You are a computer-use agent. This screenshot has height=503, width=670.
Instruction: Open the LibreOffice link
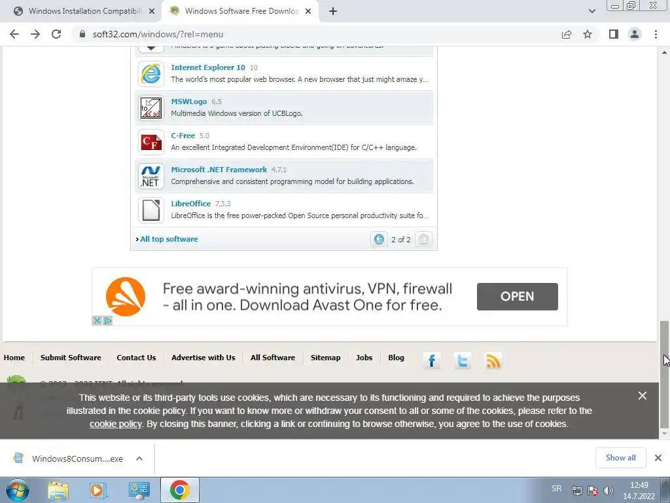(190, 204)
